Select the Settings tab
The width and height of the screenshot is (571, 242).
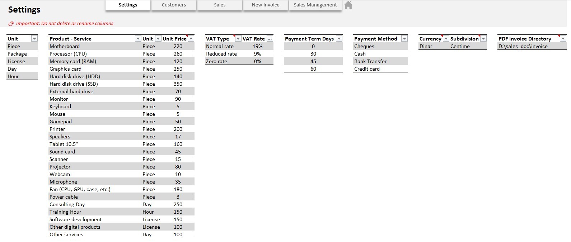[128, 5]
